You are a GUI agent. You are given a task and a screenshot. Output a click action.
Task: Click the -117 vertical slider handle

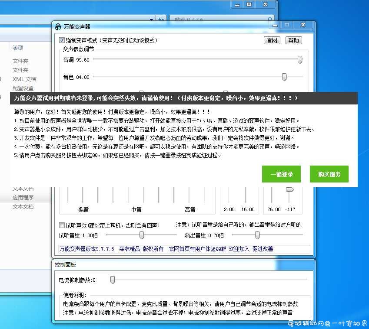[x=289, y=189]
